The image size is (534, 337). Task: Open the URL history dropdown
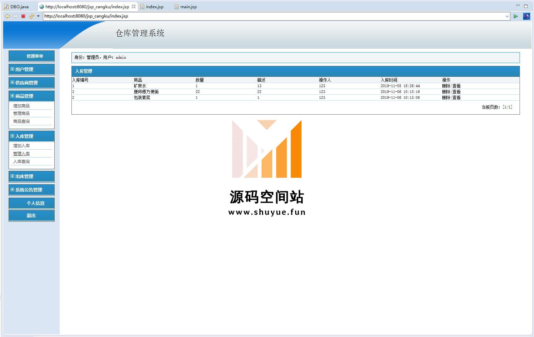(x=507, y=16)
